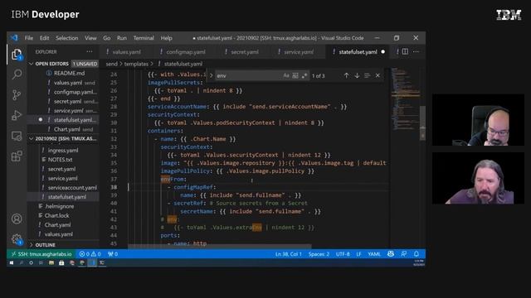Open taskbar search icon

click(22, 262)
